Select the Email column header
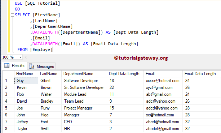 163,74
